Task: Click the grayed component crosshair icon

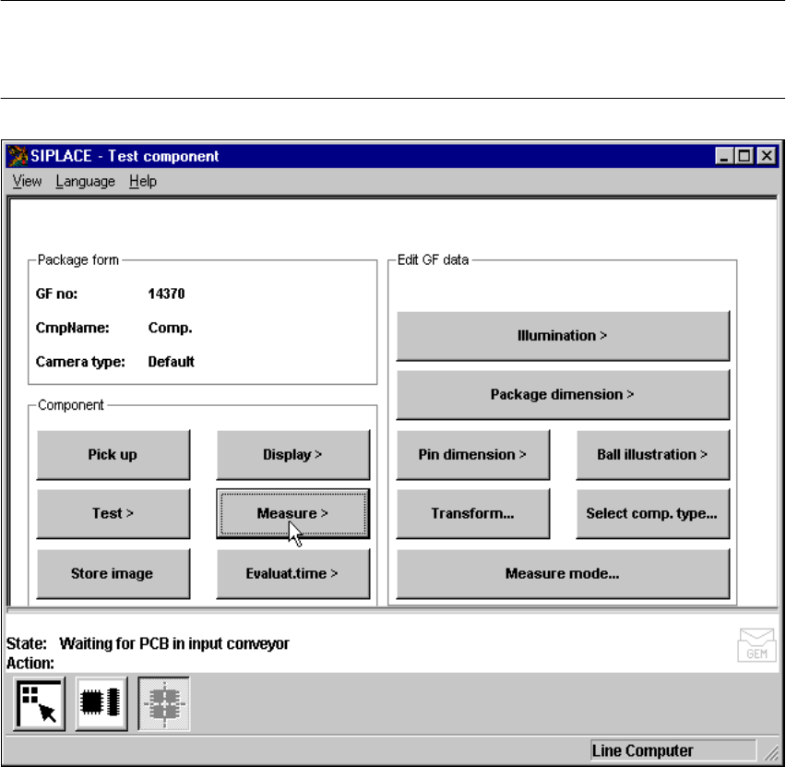Action: tap(164, 705)
